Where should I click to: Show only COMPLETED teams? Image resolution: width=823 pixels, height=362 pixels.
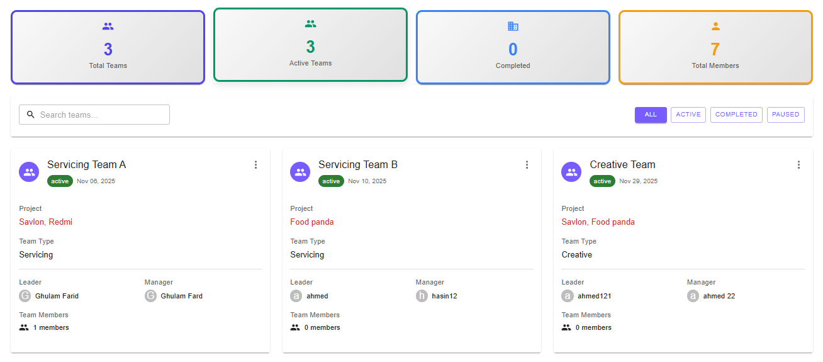[736, 115]
